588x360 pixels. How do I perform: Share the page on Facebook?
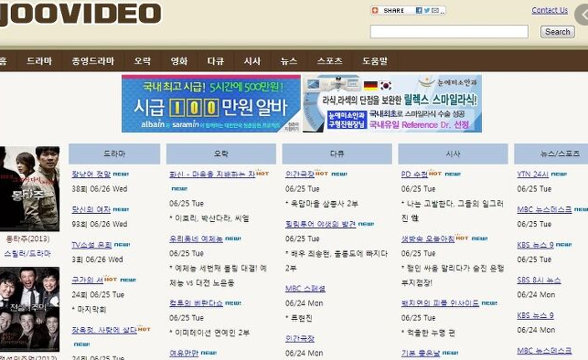pyautogui.click(x=419, y=10)
